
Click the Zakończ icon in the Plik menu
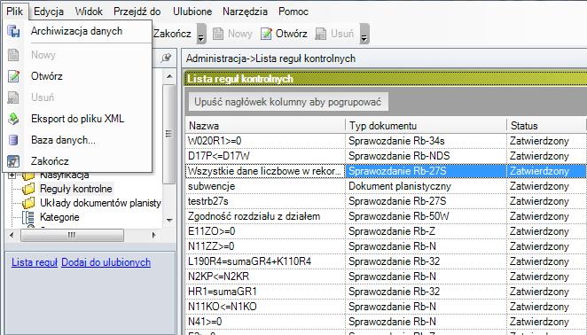pos(13,161)
